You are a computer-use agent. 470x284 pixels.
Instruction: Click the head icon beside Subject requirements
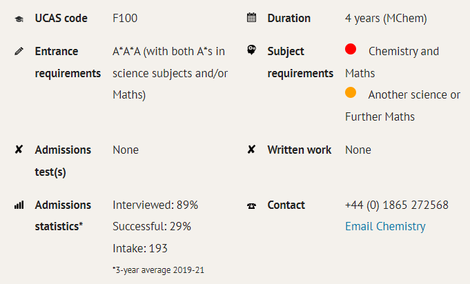[251, 50]
